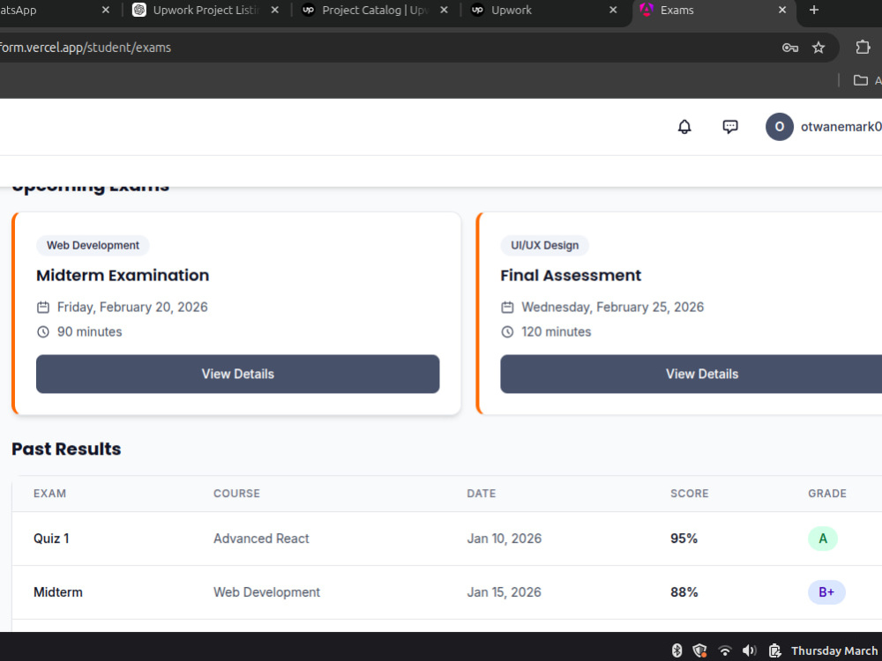Bookmark this page with the star icon
The width and height of the screenshot is (882, 661).
(818, 48)
